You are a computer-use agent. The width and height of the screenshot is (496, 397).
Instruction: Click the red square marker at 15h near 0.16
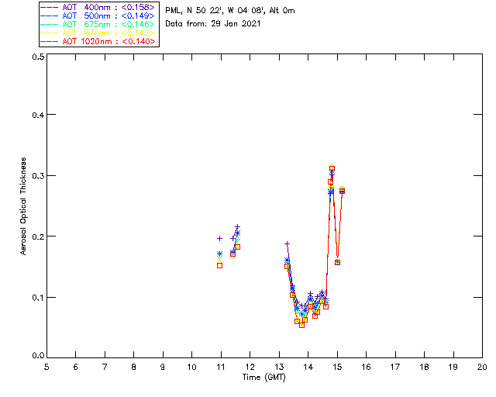(x=338, y=262)
